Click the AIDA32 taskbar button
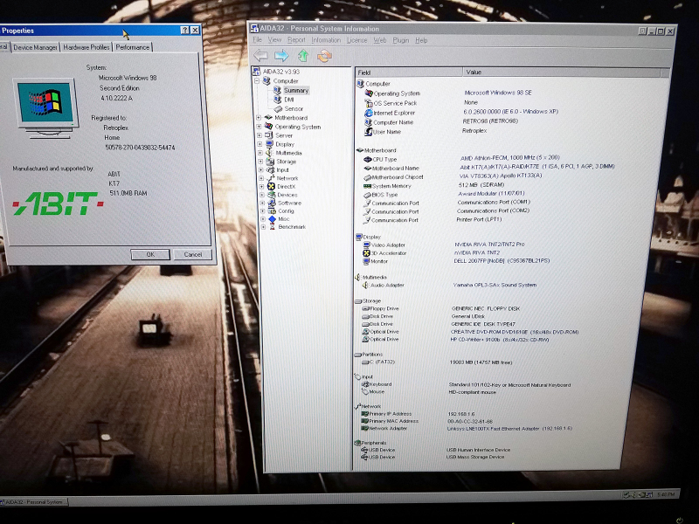The height and width of the screenshot is (524, 699). 34,501
